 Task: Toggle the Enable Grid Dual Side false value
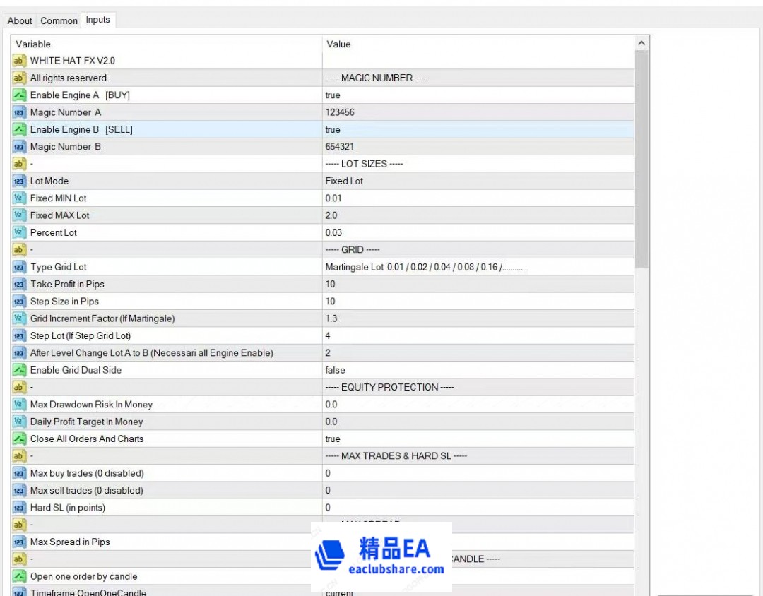click(336, 370)
